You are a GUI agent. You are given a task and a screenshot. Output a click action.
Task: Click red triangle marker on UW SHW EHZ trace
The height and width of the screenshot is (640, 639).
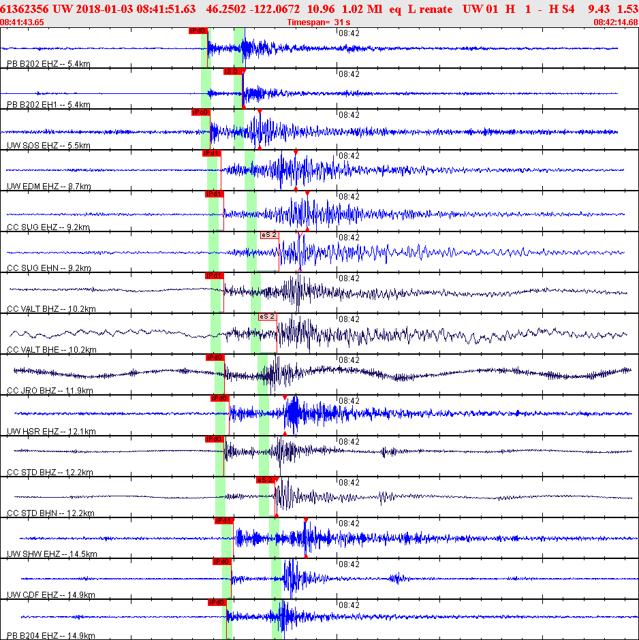[306, 520]
